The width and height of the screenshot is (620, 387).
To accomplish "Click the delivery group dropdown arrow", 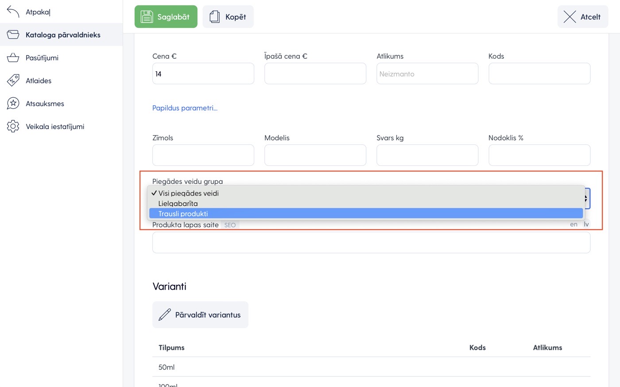I will [x=587, y=199].
